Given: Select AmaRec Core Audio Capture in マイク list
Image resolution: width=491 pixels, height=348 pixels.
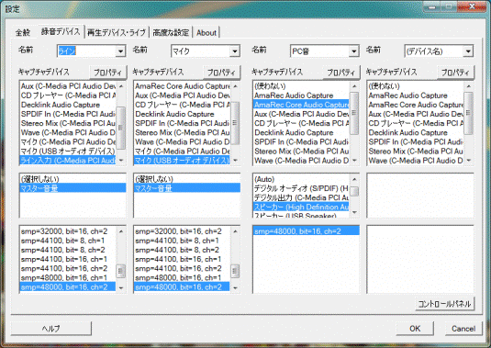Looking at the screenshot, I should 182,86.
